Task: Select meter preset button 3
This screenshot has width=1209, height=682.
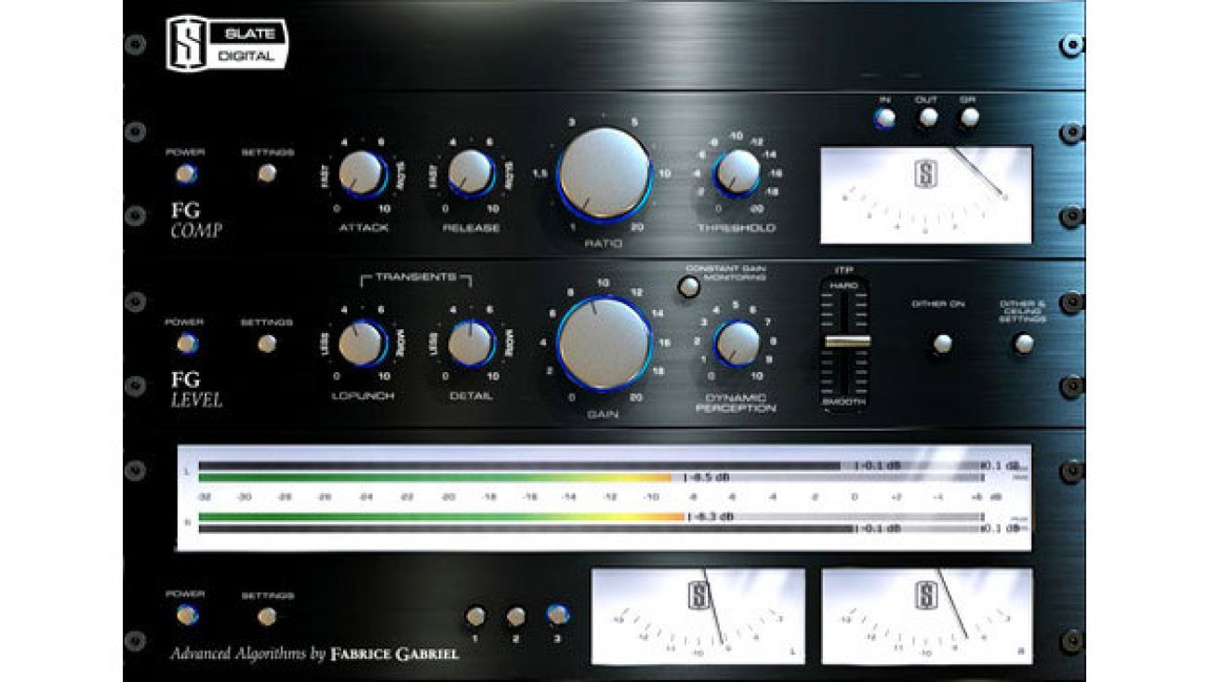Action: pyautogui.click(x=557, y=615)
